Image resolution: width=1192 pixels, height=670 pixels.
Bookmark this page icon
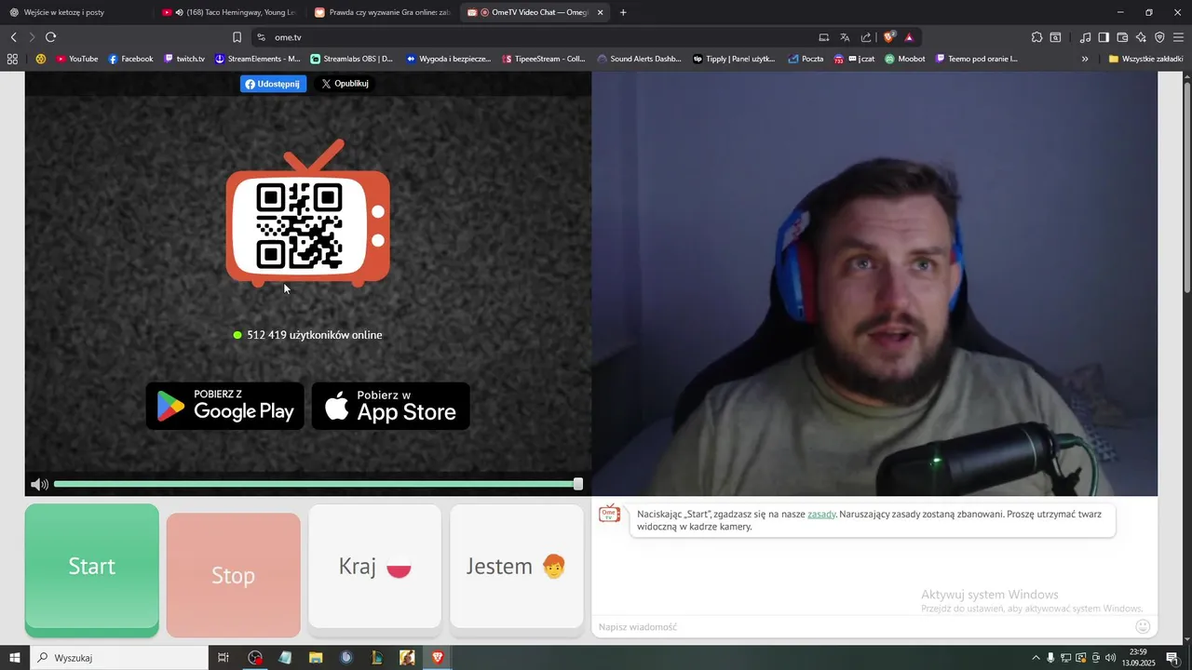tap(237, 37)
